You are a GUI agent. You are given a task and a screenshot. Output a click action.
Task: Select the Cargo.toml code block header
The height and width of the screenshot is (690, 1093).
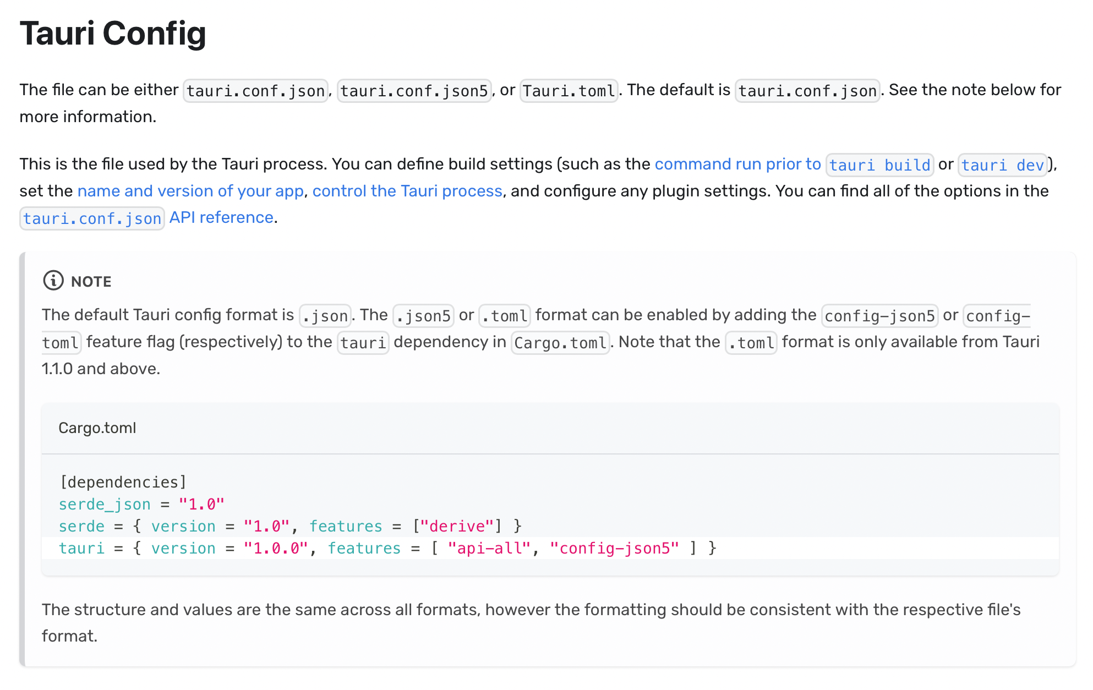[97, 428]
